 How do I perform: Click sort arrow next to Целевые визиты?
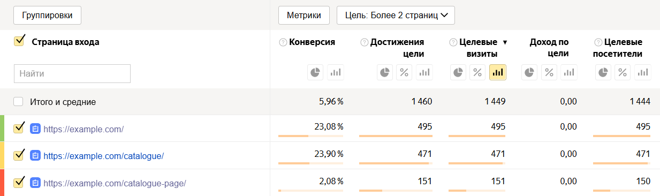[505, 42]
